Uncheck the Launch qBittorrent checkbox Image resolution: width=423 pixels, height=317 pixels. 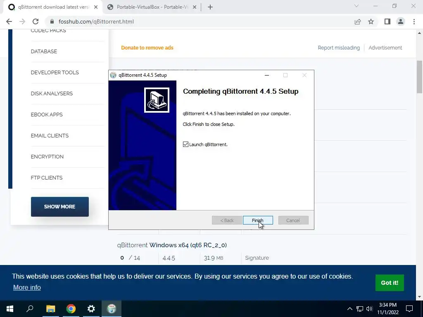click(x=185, y=144)
